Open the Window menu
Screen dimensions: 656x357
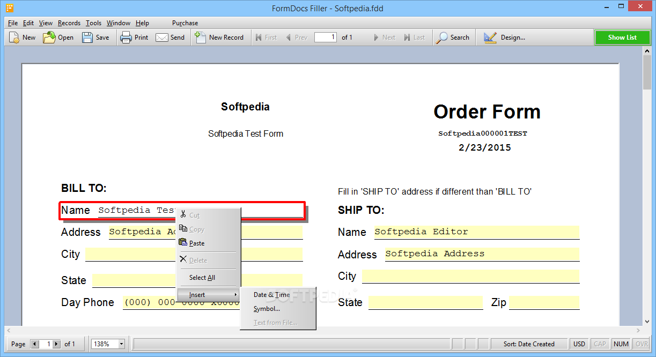click(x=119, y=23)
